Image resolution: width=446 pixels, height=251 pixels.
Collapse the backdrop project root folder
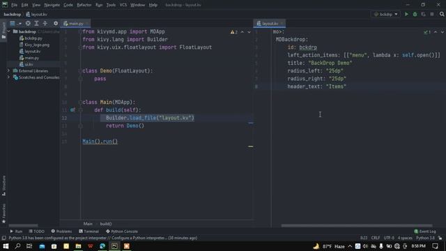point(9,31)
